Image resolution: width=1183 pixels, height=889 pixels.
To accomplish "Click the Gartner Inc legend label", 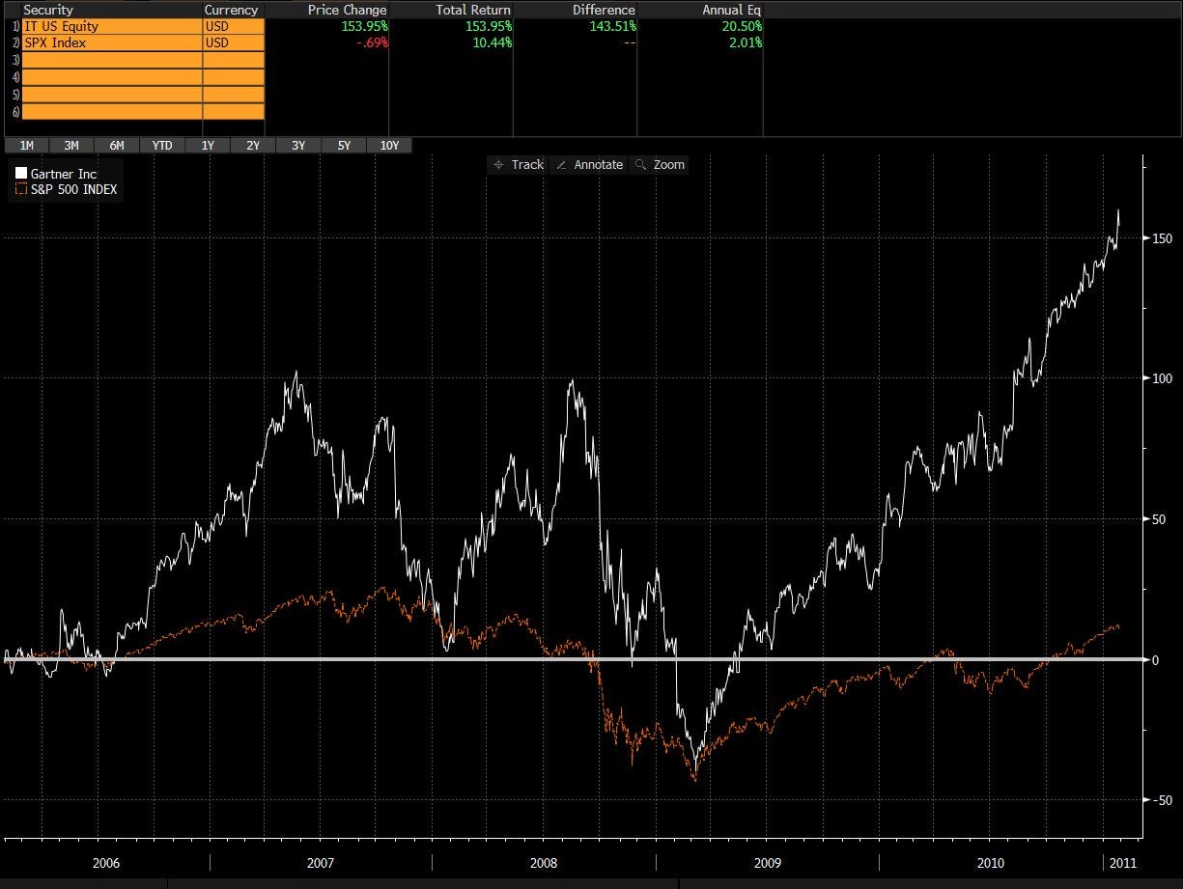I will pos(64,174).
